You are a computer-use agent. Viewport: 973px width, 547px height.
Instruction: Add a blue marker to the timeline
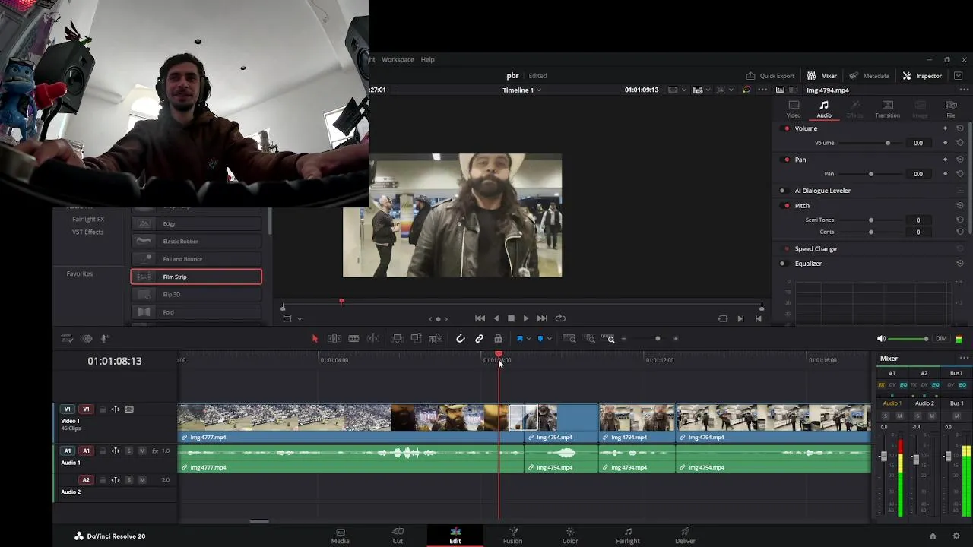[x=540, y=339]
